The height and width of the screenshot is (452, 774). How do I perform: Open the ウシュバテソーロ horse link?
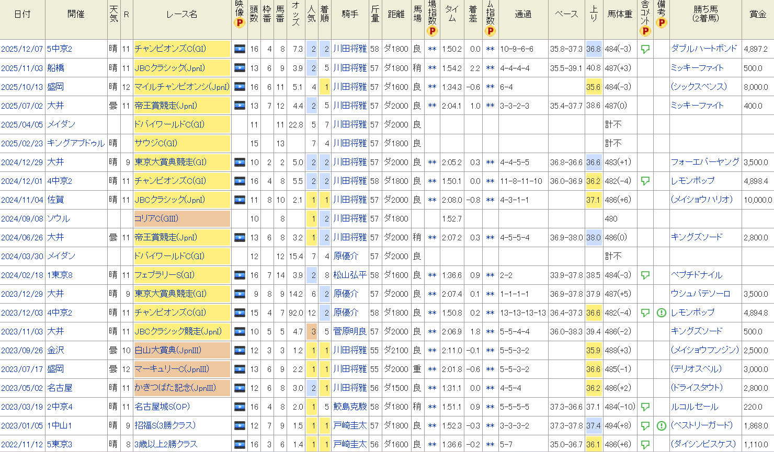[700, 294]
